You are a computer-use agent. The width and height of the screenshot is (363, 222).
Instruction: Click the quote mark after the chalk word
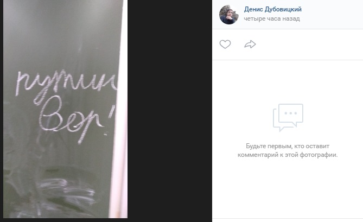pyautogui.click(x=112, y=111)
